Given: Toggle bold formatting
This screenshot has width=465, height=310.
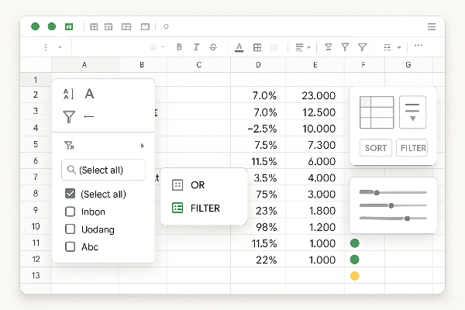Looking at the screenshot, I should (x=179, y=46).
